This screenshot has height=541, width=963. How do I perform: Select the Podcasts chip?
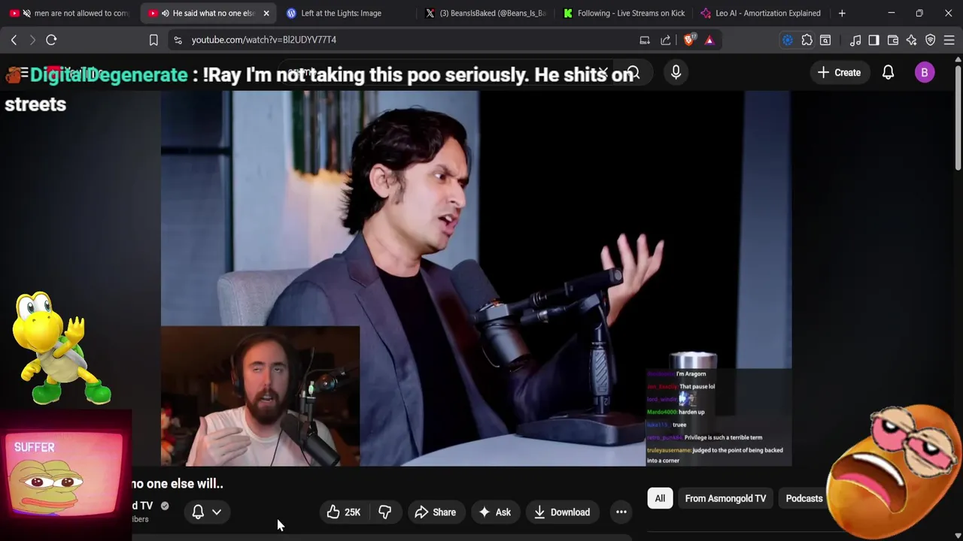coord(804,498)
